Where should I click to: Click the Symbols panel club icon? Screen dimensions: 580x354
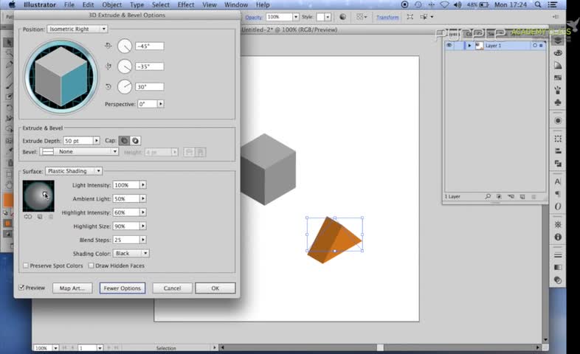point(558,102)
